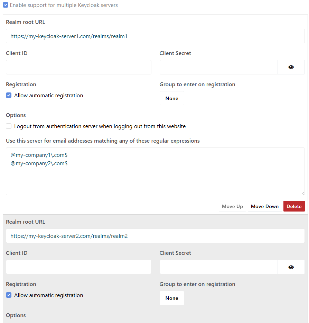Click the Move Up button
Viewport: 309px width, 323px height.
pyautogui.click(x=232, y=206)
